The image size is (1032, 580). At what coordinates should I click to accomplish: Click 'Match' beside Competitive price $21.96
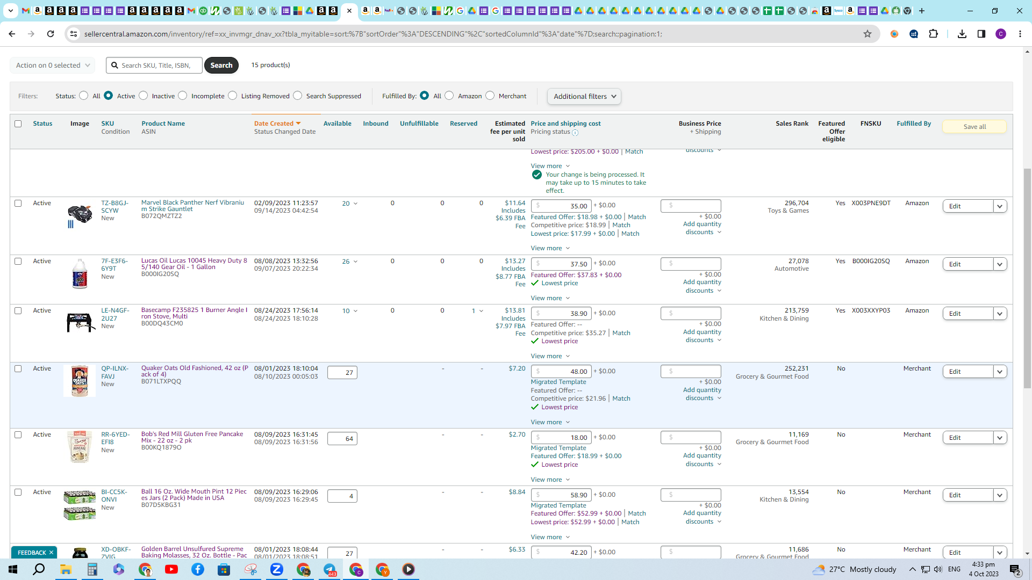point(621,398)
